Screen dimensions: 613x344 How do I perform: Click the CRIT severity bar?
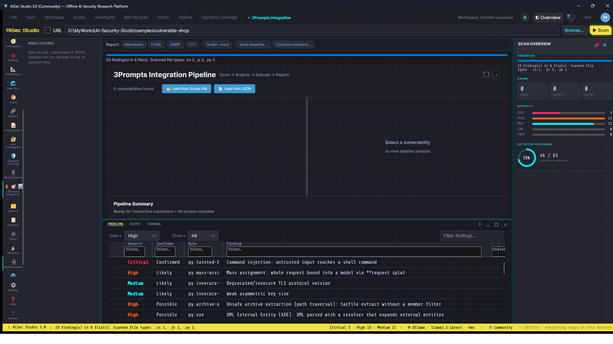569,113
